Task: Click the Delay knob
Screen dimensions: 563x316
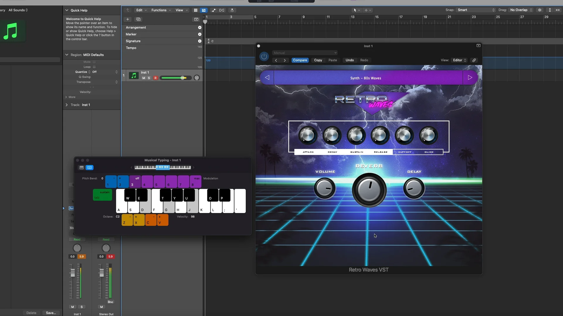Action: pos(414,188)
